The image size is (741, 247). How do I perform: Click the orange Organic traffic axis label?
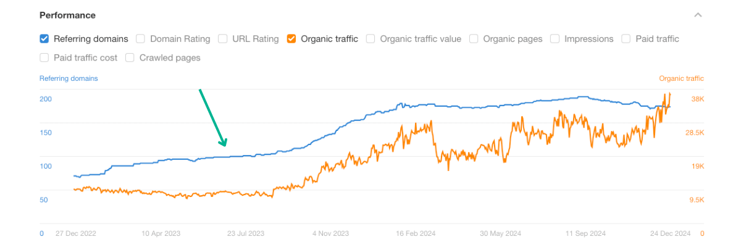tap(681, 78)
